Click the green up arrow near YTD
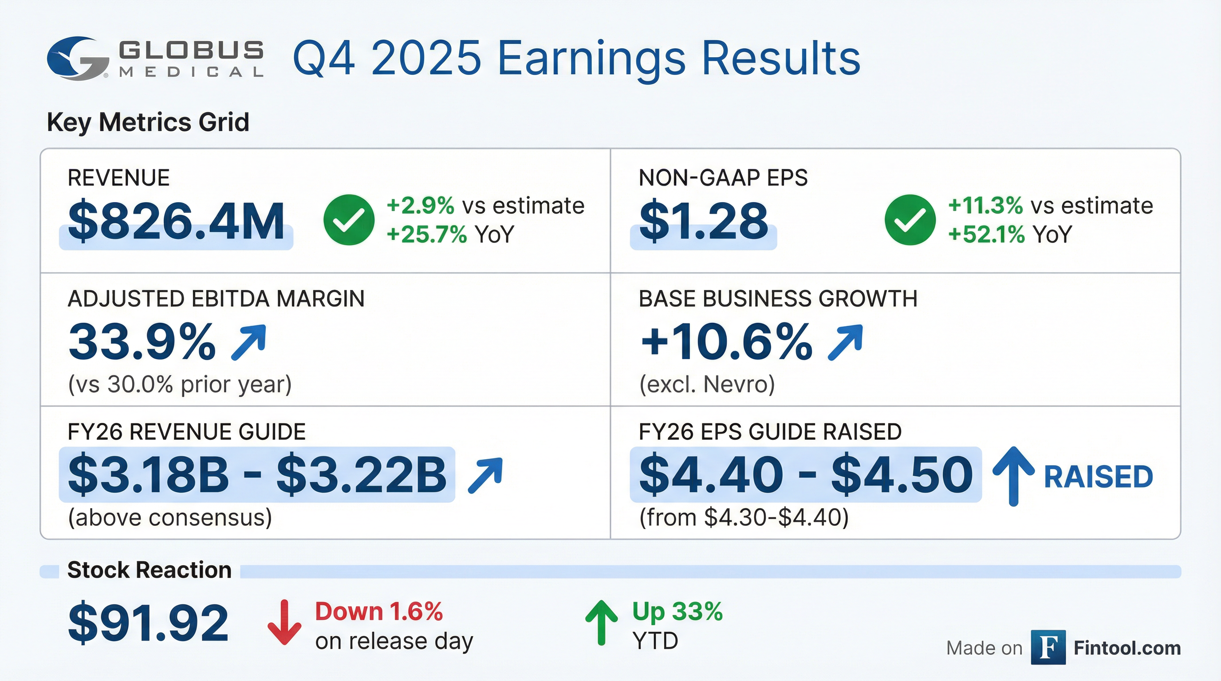The width and height of the screenshot is (1221, 681). click(x=602, y=622)
